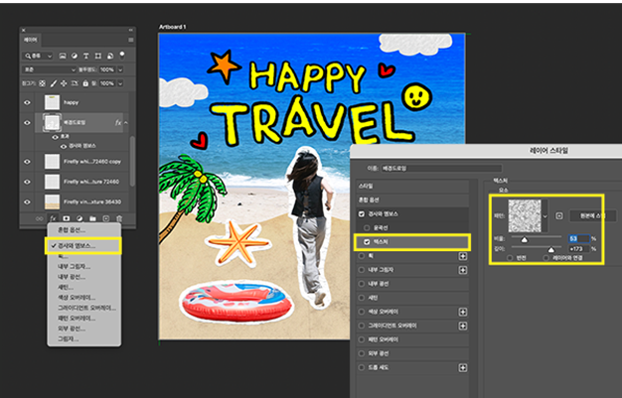This screenshot has width=622, height=398.
Task: Adjust the 비율 scale slider
Action: tap(525, 239)
